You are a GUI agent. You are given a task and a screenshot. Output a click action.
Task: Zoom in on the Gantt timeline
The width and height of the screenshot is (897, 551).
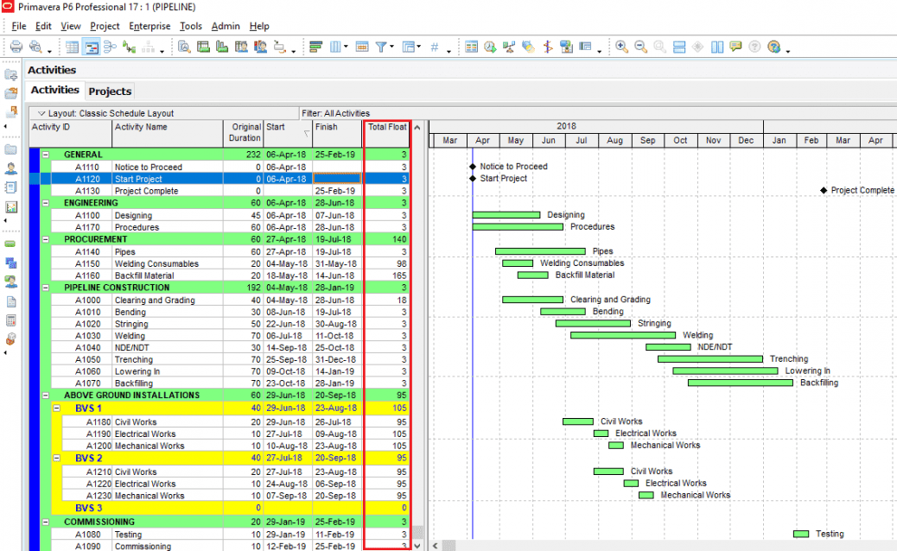click(622, 45)
